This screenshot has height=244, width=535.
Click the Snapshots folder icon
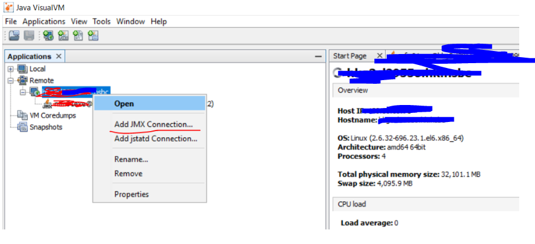point(22,127)
